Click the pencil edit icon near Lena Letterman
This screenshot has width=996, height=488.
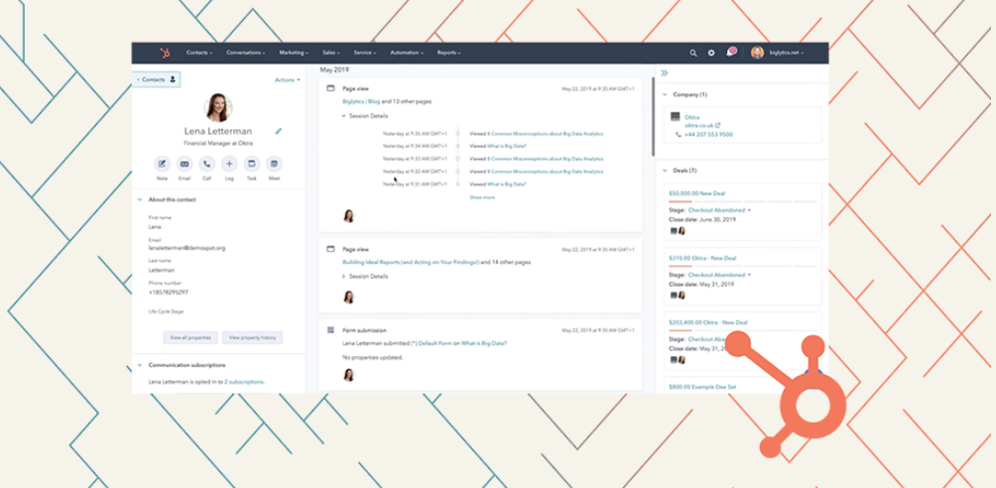[278, 132]
